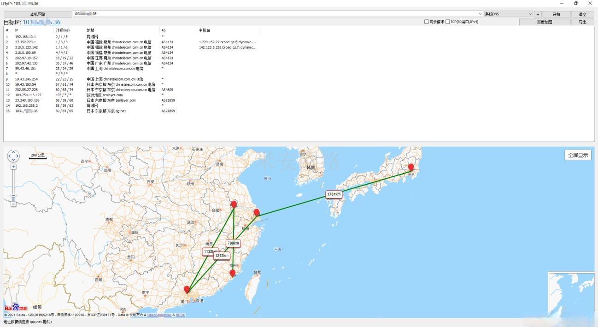Show the map full screen with 全屏显示
598x327 pixels.
click(578, 155)
